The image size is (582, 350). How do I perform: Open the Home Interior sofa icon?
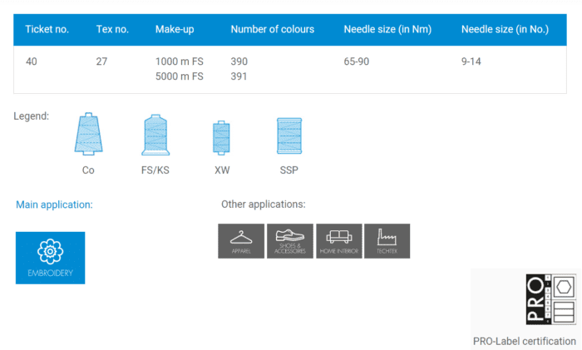[338, 240]
